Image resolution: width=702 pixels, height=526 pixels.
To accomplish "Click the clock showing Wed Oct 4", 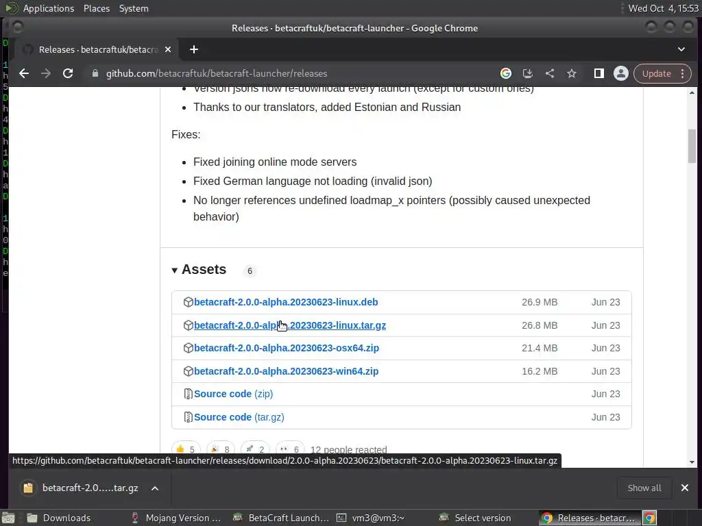I will 663,8.
